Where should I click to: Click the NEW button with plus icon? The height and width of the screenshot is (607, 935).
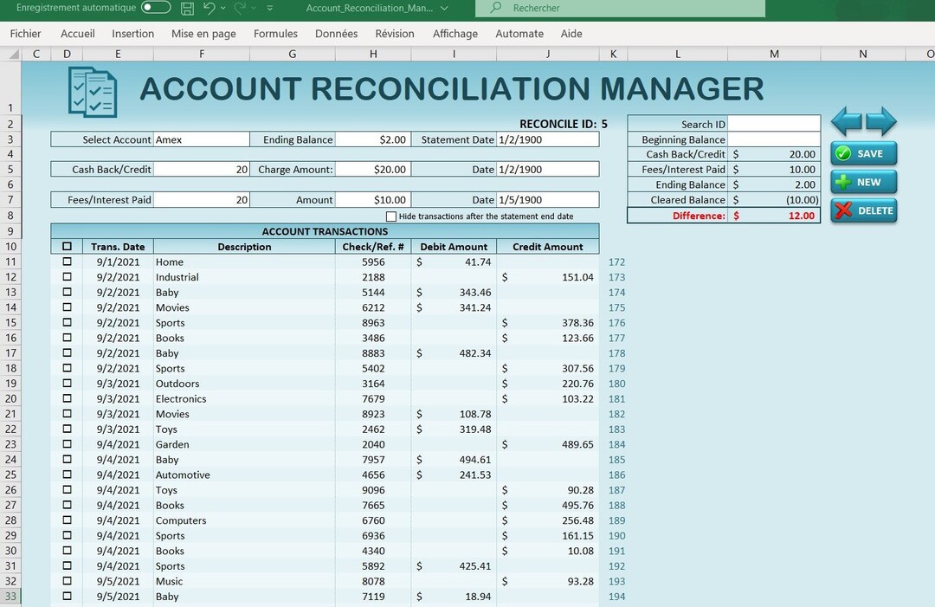863,183
